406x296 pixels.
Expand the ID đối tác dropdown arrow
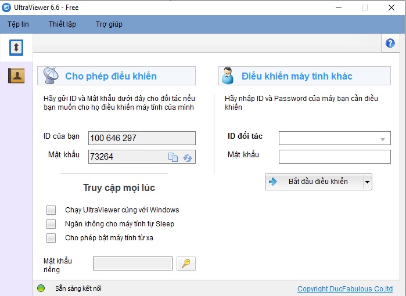(x=382, y=139)
